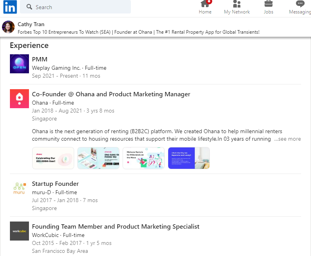Viewport: 311px width, 256px height.
Task: Open the Messaging chat icon
Action: click(300, 5)
